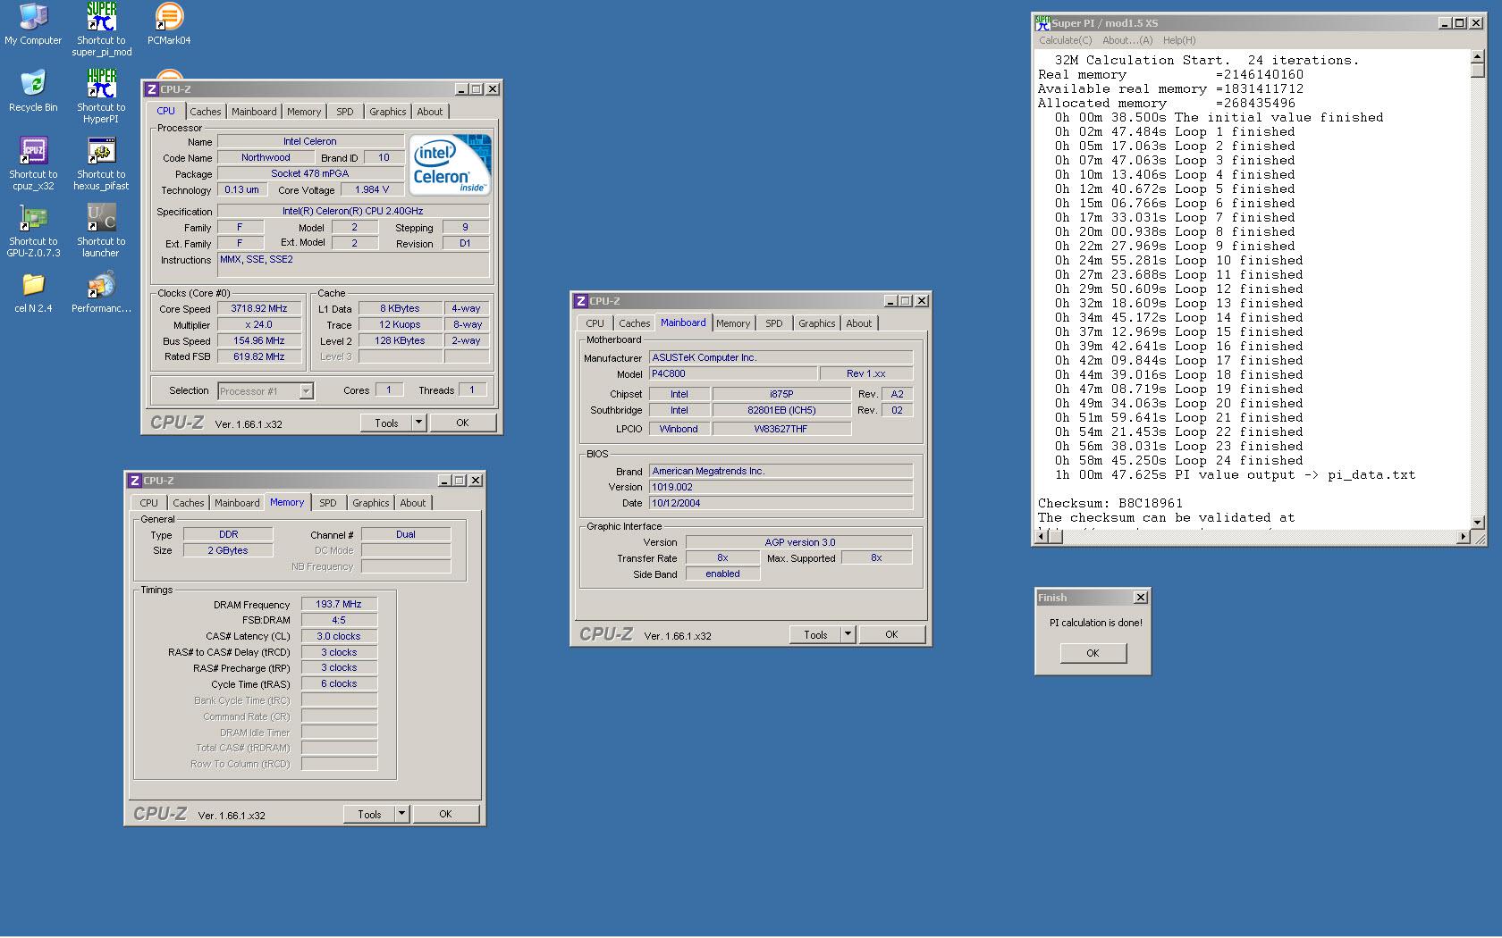Maximize the Super PI window

[1459, 23]
